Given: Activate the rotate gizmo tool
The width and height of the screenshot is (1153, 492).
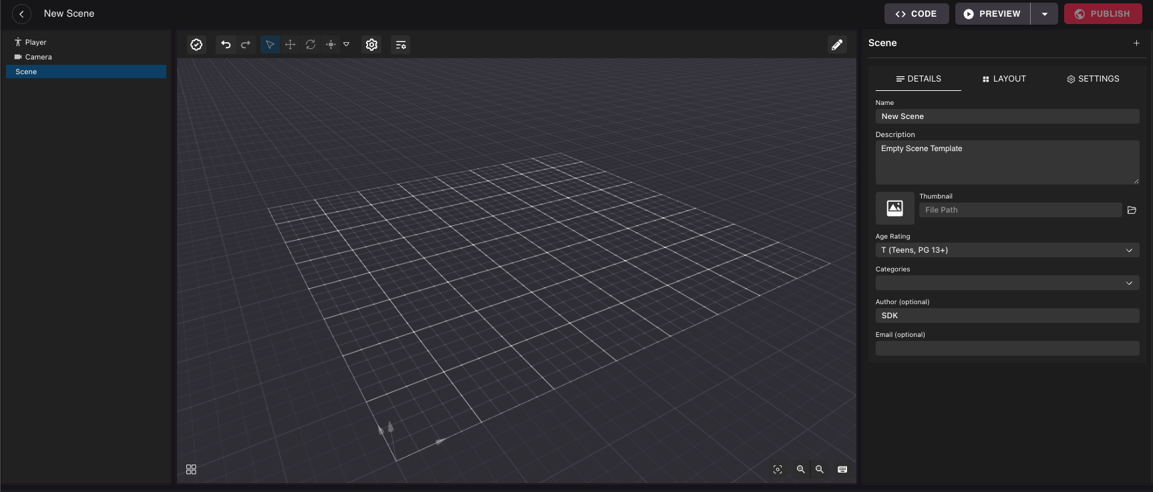Looking at the screenshot, I should point(311,45).
